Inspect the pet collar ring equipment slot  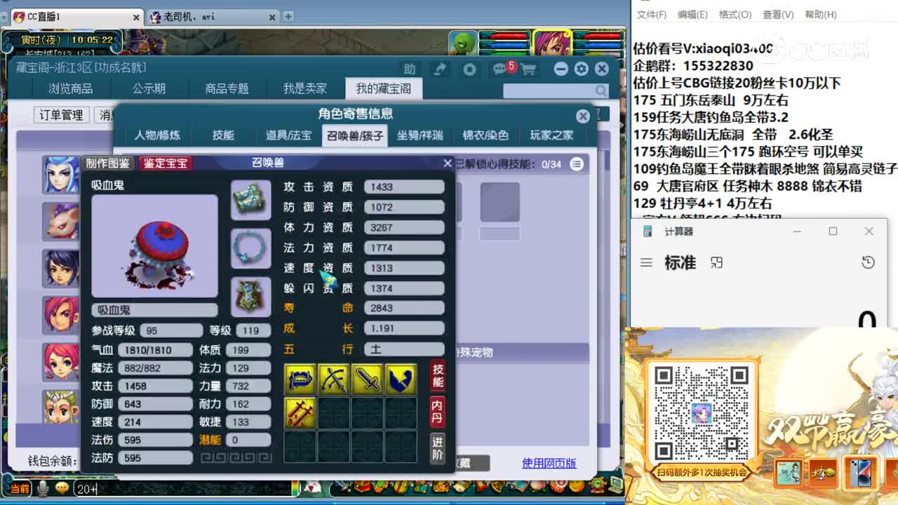tap(250, 248)
